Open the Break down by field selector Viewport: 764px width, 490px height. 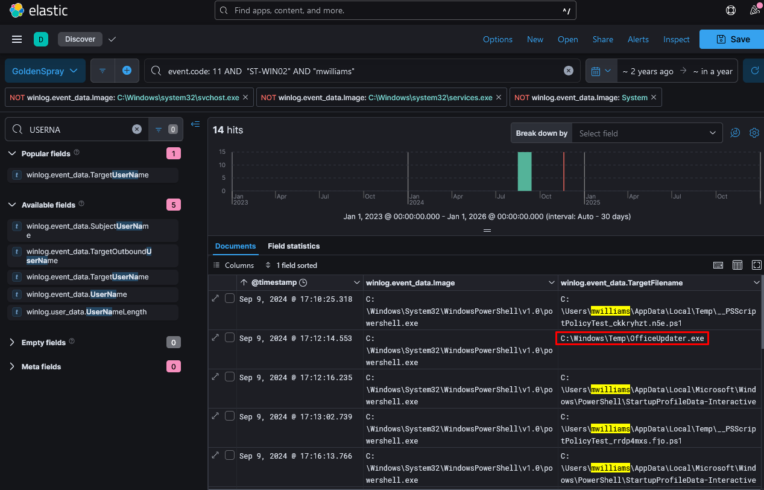tap(647, 133)
